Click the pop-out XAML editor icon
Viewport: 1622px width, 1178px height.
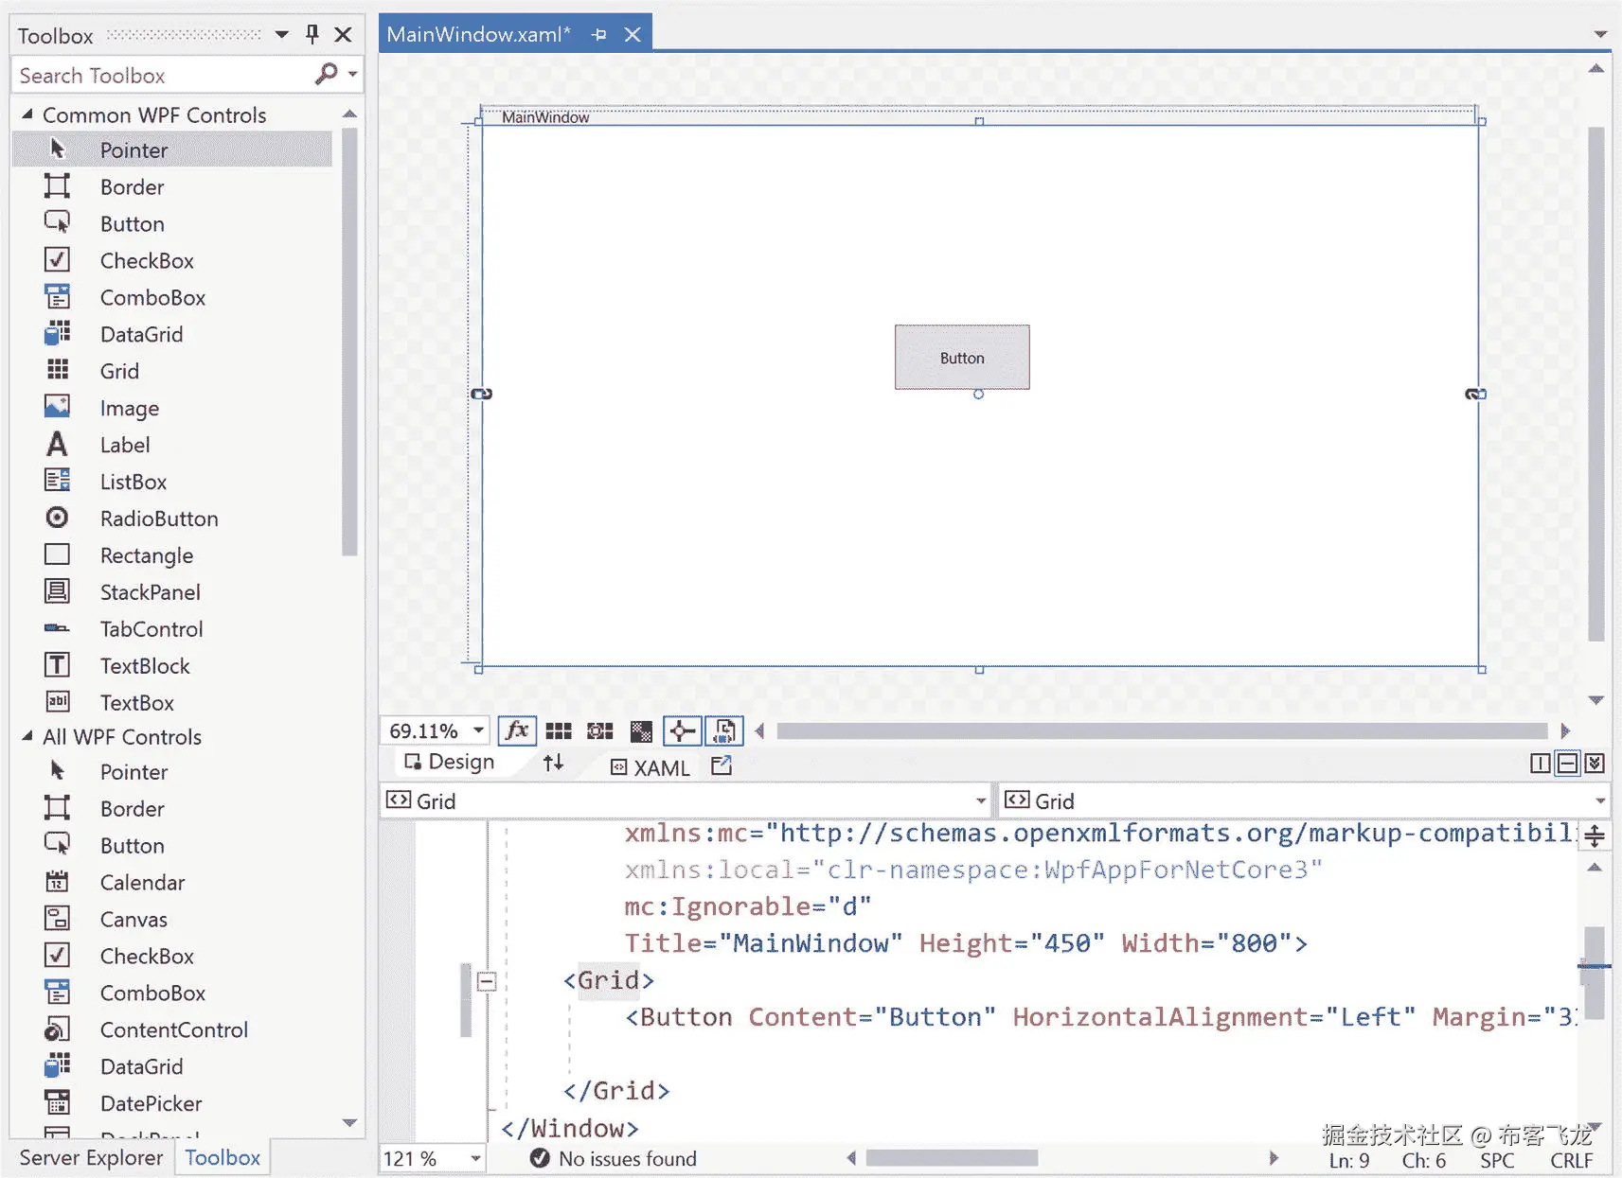click(x=721, y=766)
